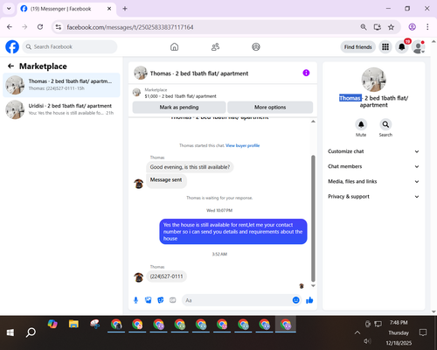Open Copilot from taskbar
Viewport: 437px width, 350px height.
click(52, 324)
